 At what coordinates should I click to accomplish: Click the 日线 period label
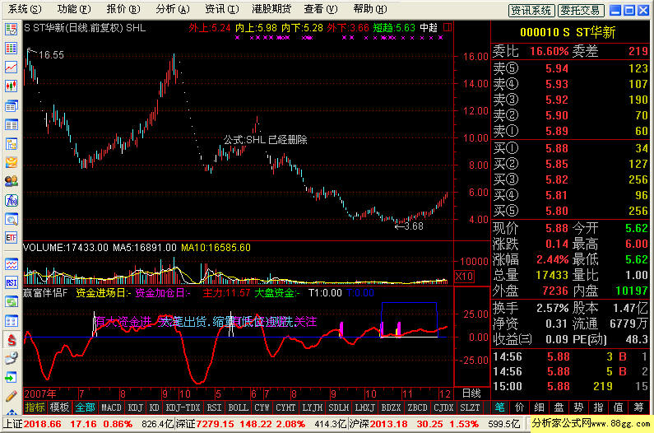pos(471,393)
